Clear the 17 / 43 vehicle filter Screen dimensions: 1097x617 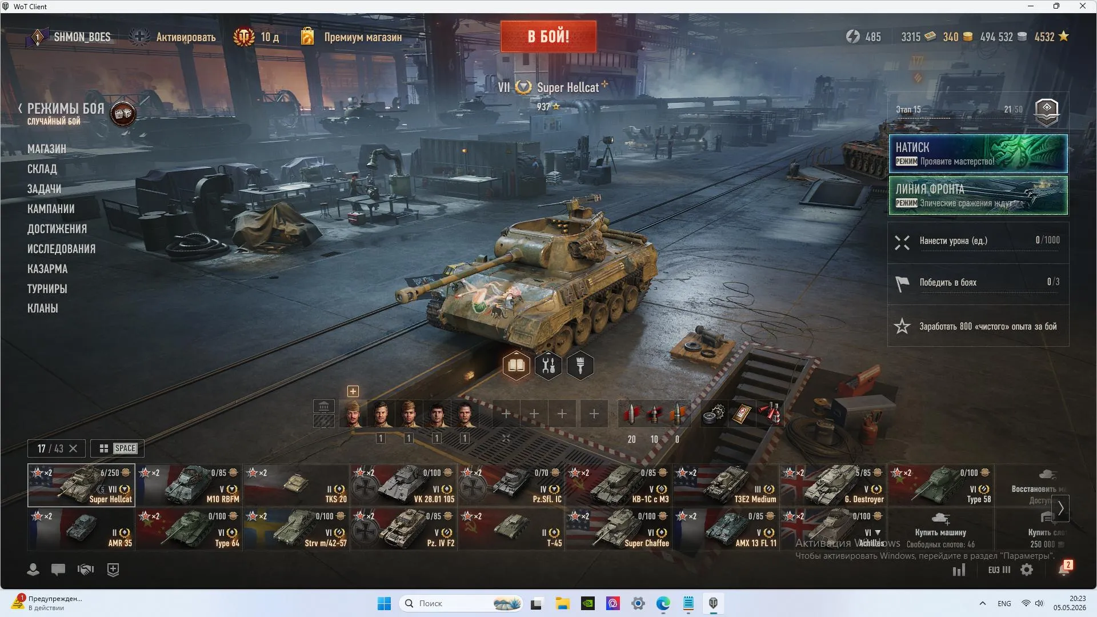coord(73,448)
